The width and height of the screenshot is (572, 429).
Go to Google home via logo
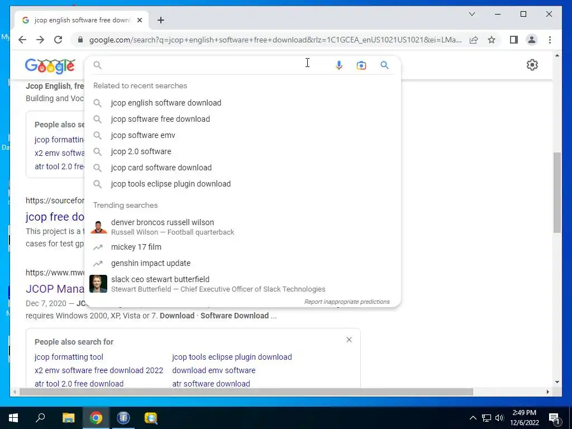pos(50,66)
